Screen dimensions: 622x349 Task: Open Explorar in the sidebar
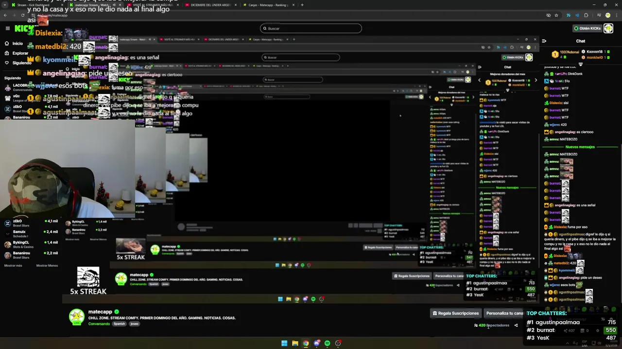tap(17, 53)
